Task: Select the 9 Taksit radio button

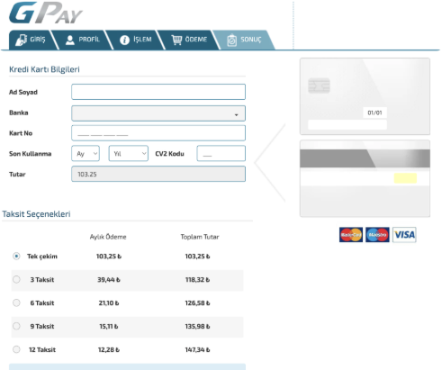Action: click(16, 326)
